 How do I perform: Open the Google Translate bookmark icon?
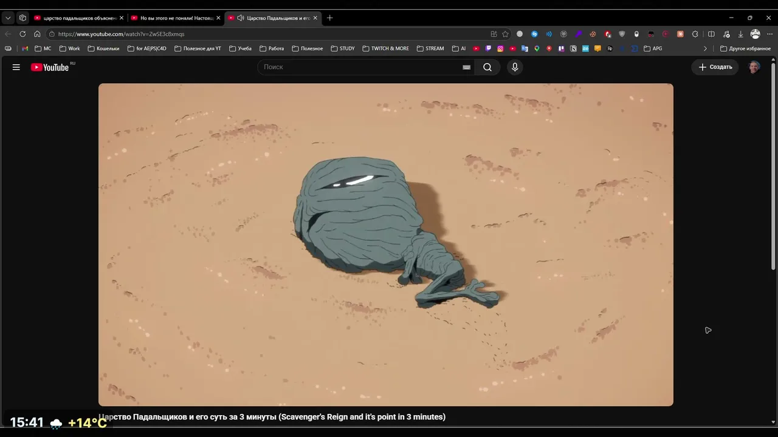(x=525, y=49)
